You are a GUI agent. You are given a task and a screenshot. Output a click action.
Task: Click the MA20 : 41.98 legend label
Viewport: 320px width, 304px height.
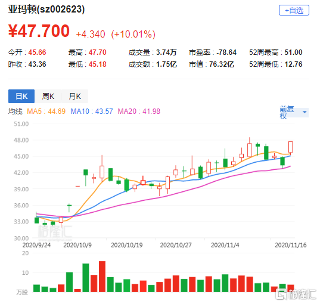139,111
